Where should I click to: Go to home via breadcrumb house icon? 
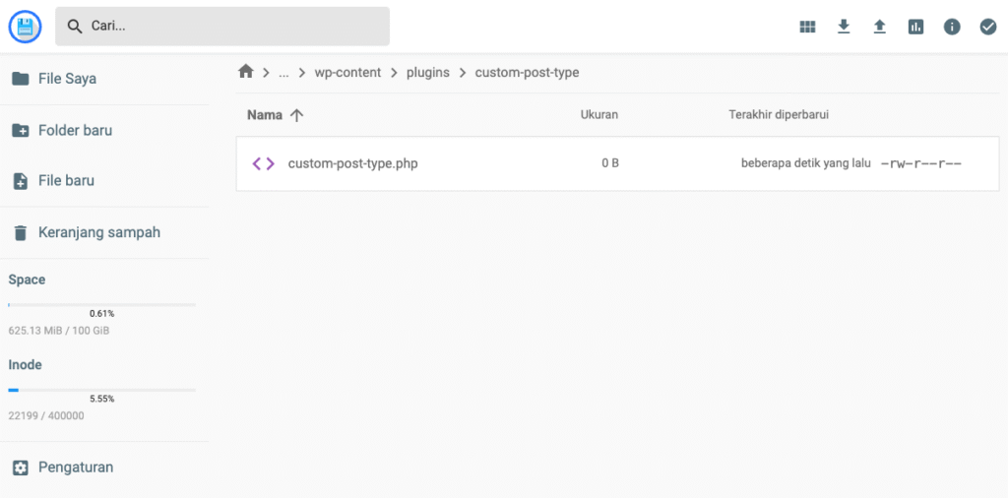point(245,72)
